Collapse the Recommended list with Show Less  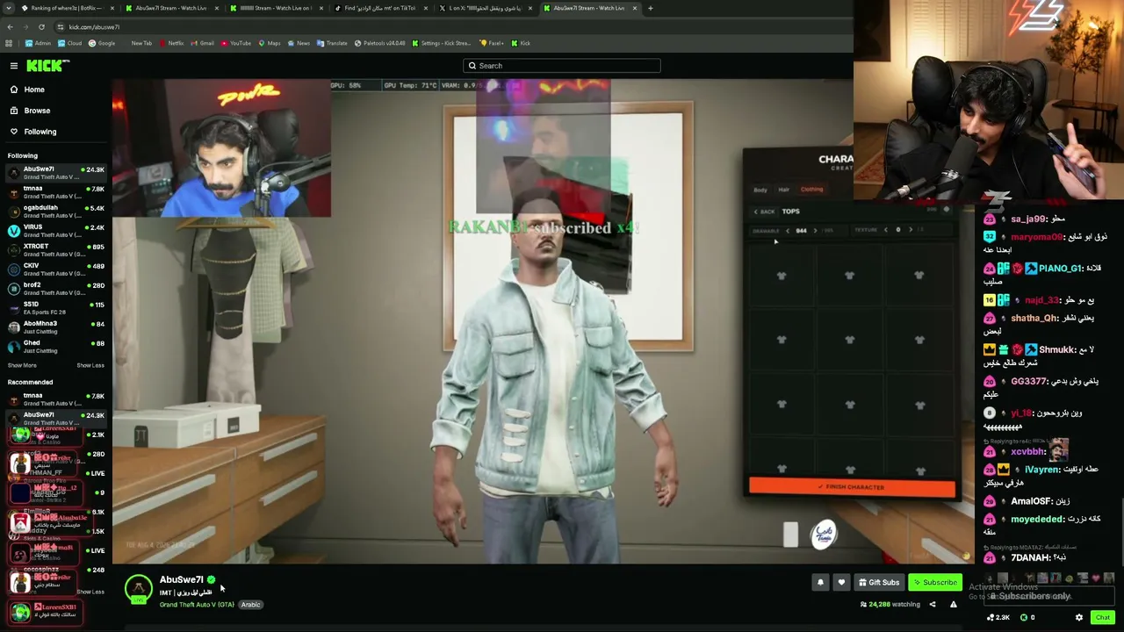tap(90, 592)
